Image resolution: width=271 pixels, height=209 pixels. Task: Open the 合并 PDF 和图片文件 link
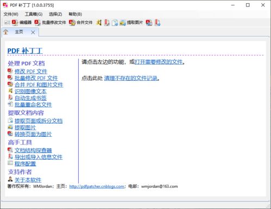pyautogui.click(x=39, y=85)
